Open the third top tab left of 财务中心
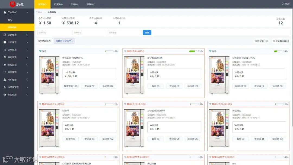 tap(75, 4)
